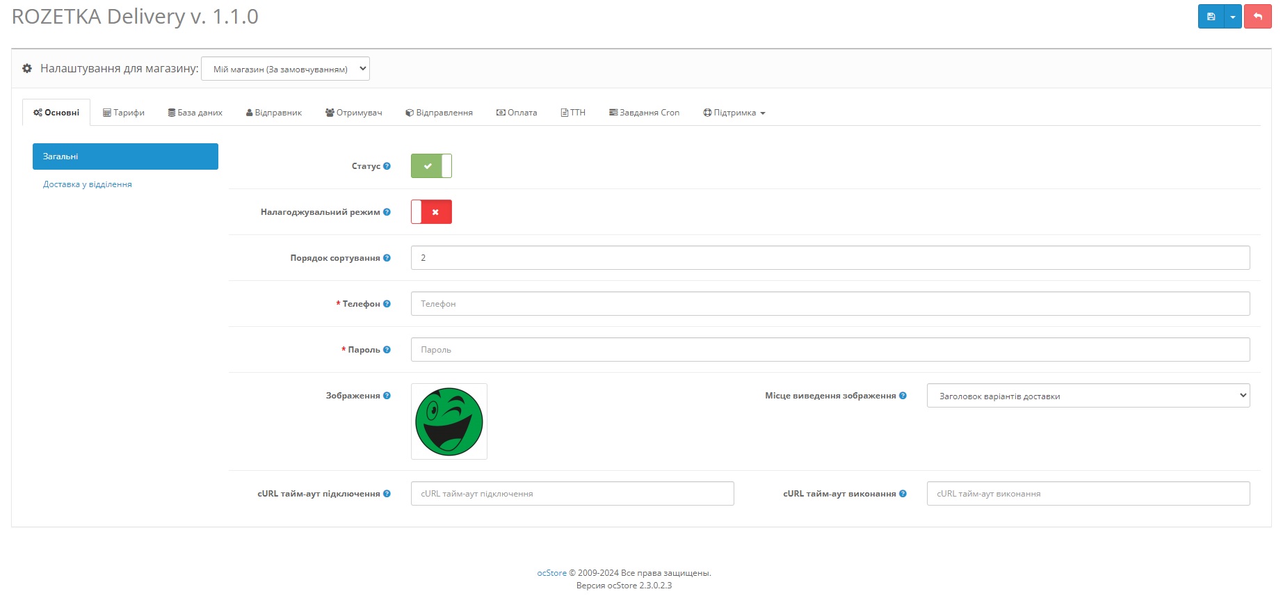Screen dimensions: 1283x596
Task: Click the Телефон input field
Action: pyautogui.click(x=830, y=304)
